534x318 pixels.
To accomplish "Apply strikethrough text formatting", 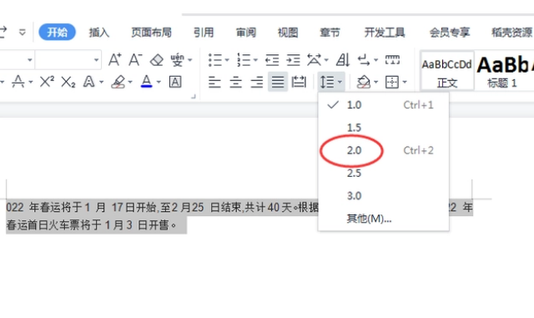I will tap(18, 82).
